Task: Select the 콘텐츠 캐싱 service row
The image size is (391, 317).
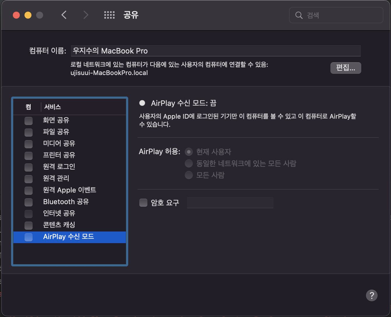Action: [70, 225]
